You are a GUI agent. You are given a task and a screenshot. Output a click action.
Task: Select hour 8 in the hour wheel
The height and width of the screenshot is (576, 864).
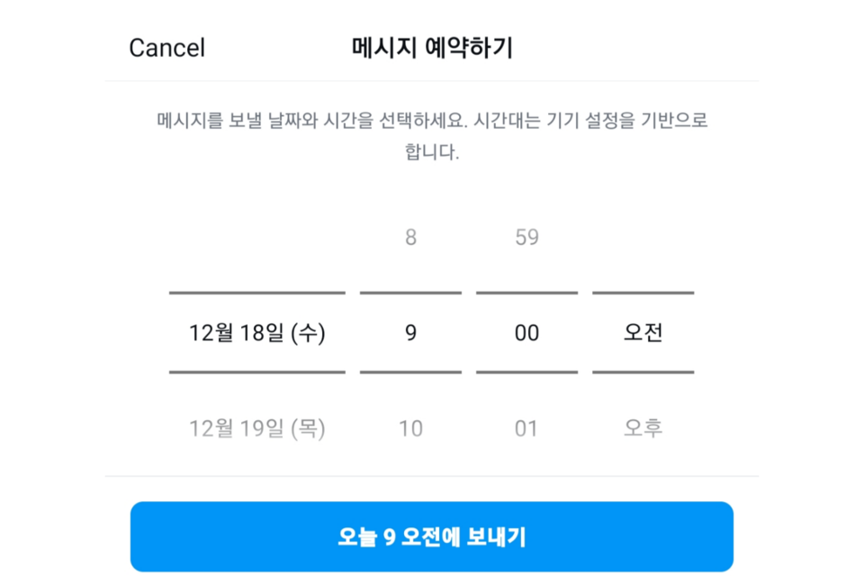tap(410, 237)
